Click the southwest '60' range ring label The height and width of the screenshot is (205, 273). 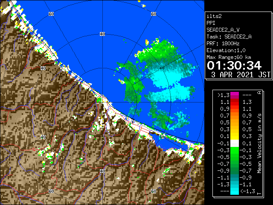pos(51,191)
